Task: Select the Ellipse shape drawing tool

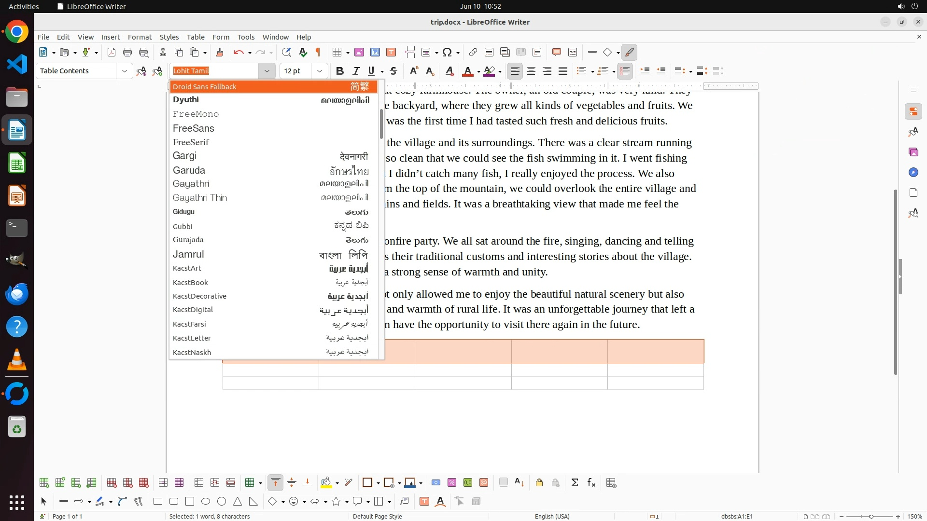Action: pyautogui.click(x=206, y=502)
